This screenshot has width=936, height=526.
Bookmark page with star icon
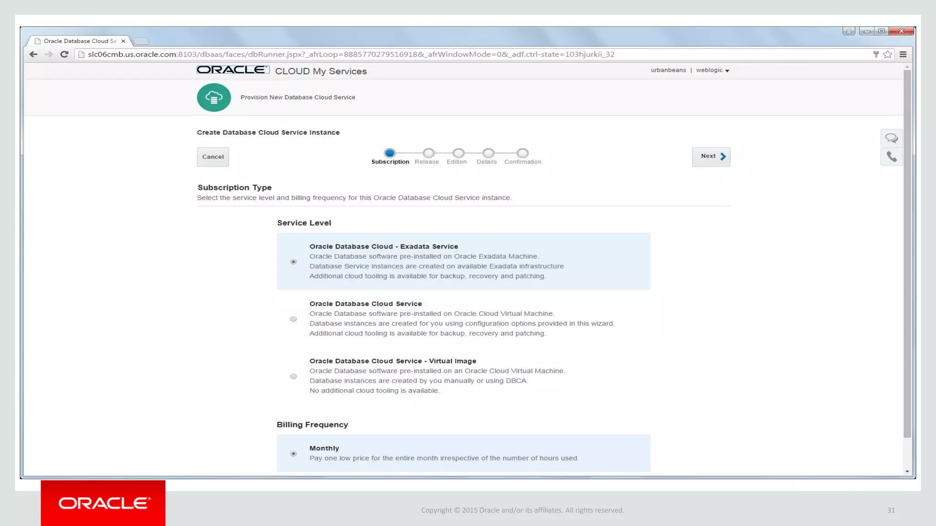click(x=888, y=54)
